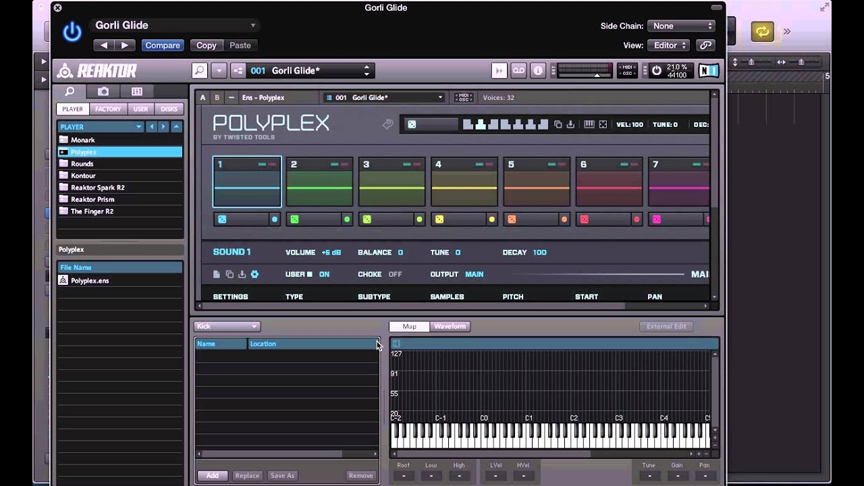Open the tape recorder icon

pos(518,70)
